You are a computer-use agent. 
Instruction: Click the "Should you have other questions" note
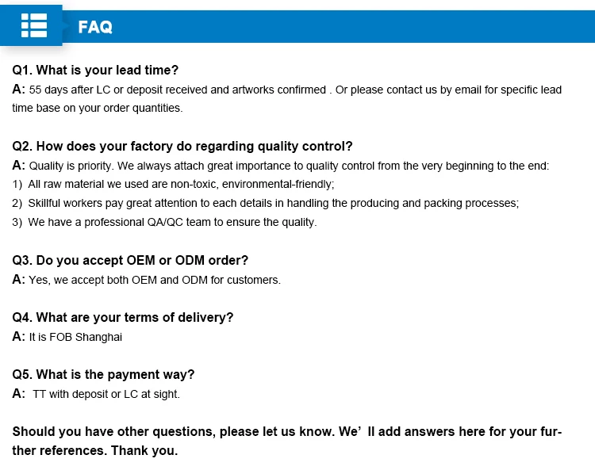click(286, 432)
